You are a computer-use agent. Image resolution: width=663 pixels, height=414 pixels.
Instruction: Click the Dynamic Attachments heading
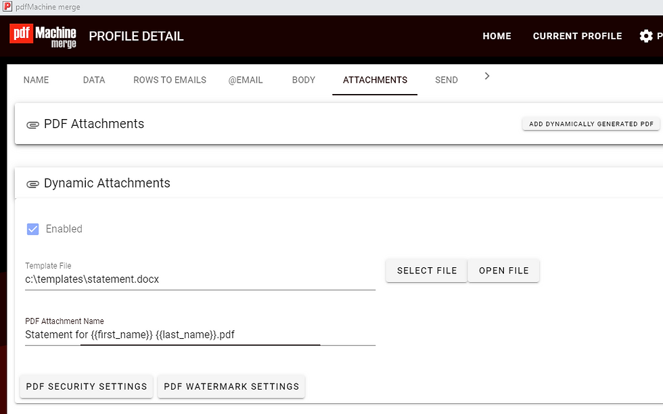coord(107,183)
